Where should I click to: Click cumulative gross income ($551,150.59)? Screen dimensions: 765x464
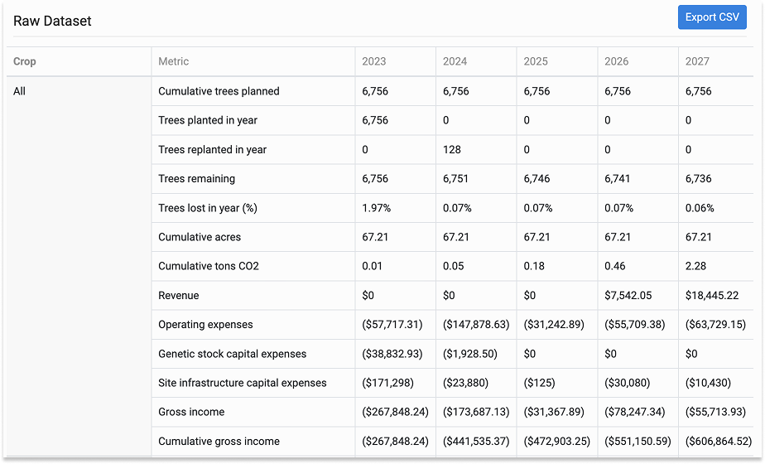coord(637,442)
